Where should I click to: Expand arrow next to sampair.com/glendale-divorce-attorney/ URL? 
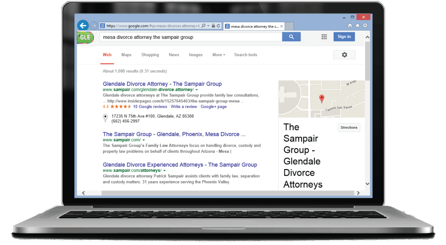pyautogui.click(x=197, y=89)
